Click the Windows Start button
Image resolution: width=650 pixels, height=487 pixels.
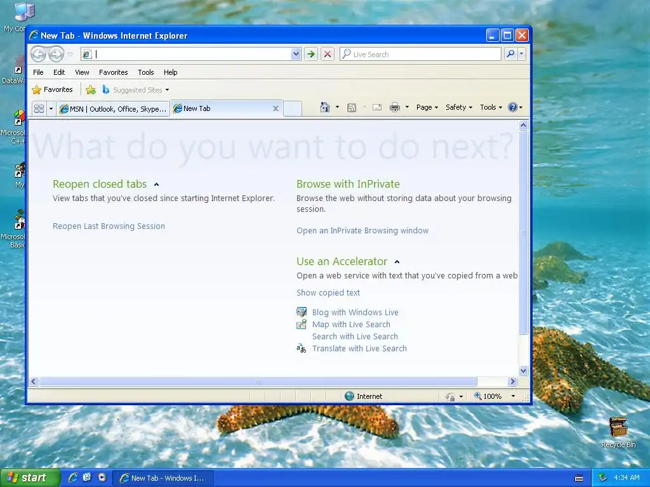[x=30, y=477]
